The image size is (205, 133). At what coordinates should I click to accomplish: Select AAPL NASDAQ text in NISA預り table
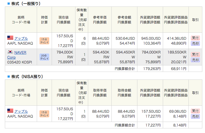pyautogui.click(x=20, y=116)
